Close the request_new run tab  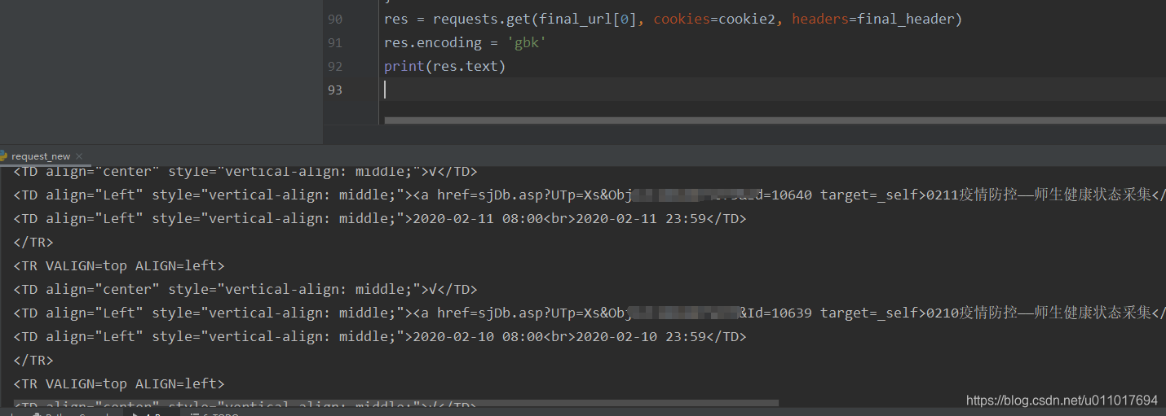coord(78,156)
